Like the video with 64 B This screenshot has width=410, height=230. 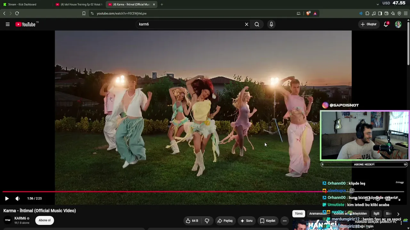coord(192,221)
